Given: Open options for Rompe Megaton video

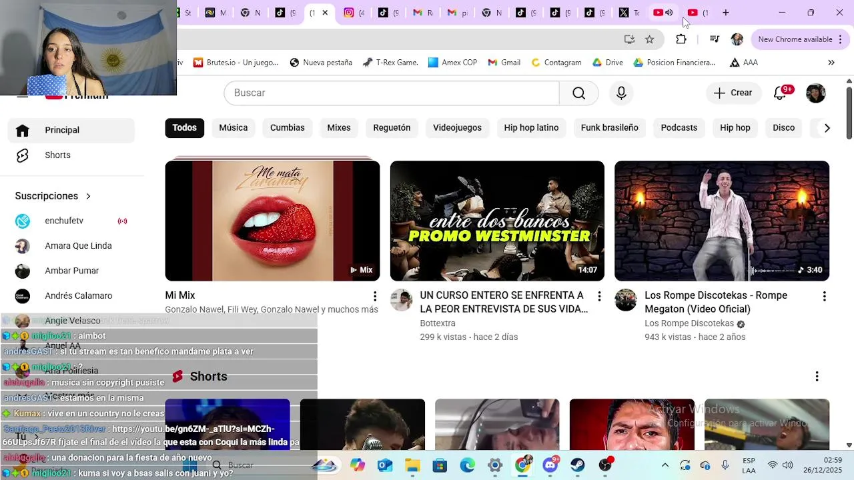Looking at the screenshot, I should point(824,296).
